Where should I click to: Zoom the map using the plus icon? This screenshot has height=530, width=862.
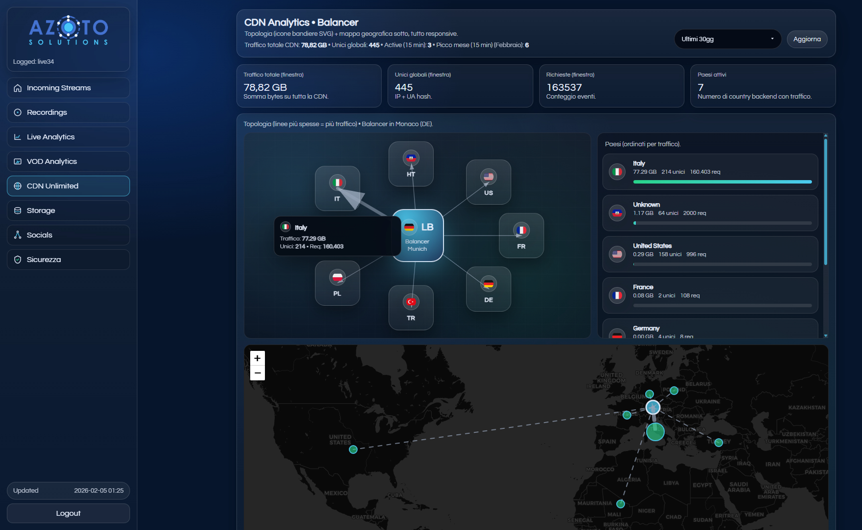click(257, 358)
